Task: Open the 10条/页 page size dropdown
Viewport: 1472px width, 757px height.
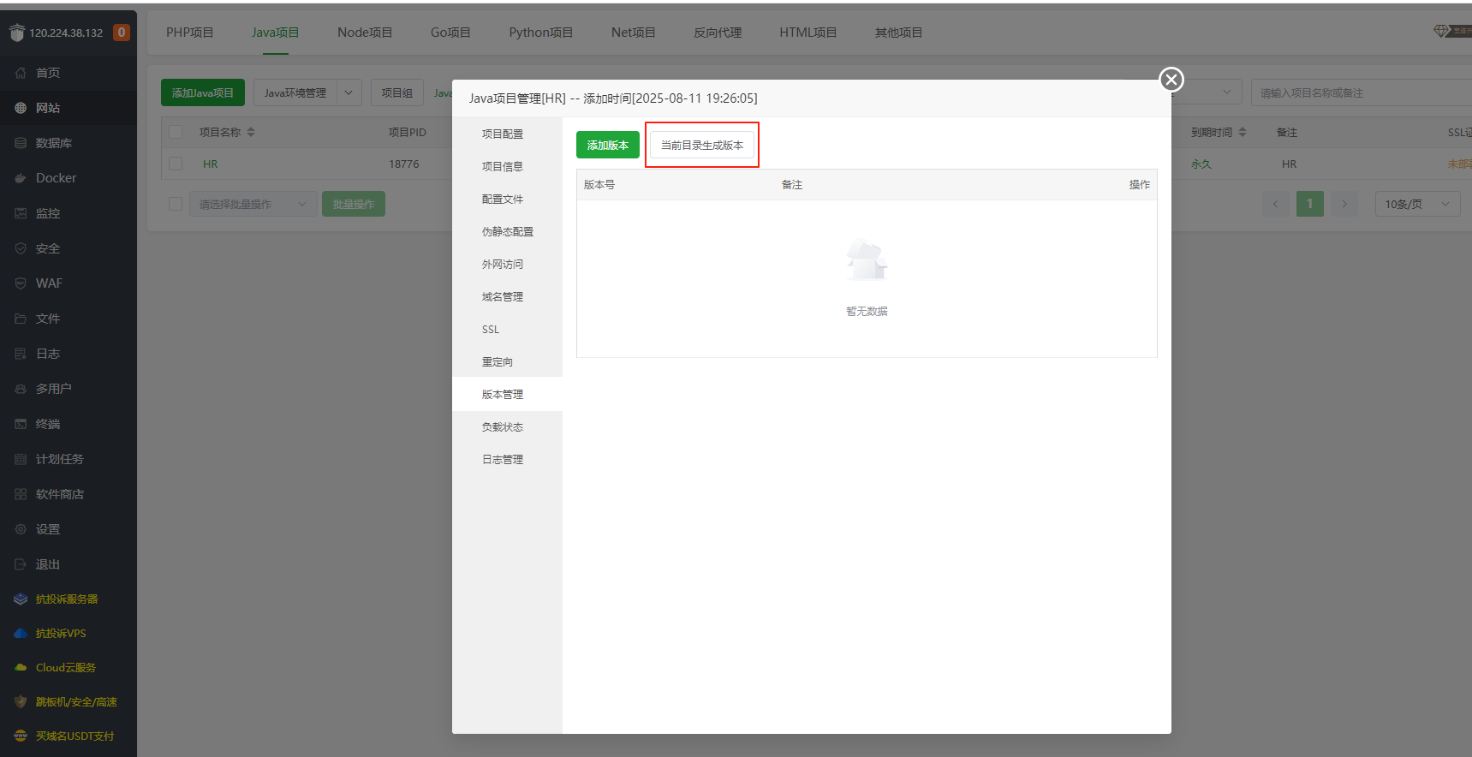Action: (x=1416, y=204)
